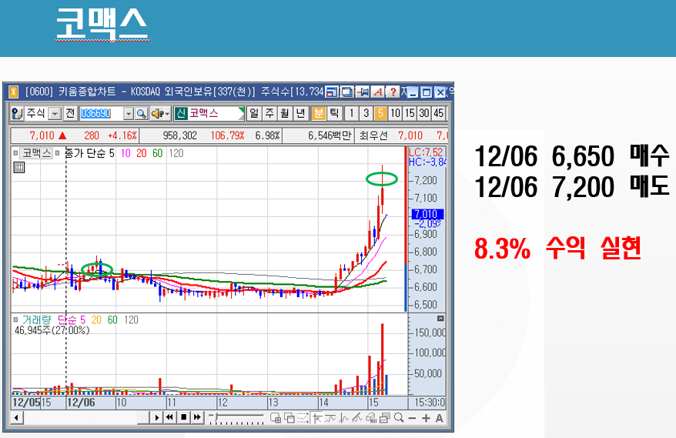The height and width of the screenshot is (438, 676).
Task: Set interval to 10 minutes
Action: tap(395, 114)
